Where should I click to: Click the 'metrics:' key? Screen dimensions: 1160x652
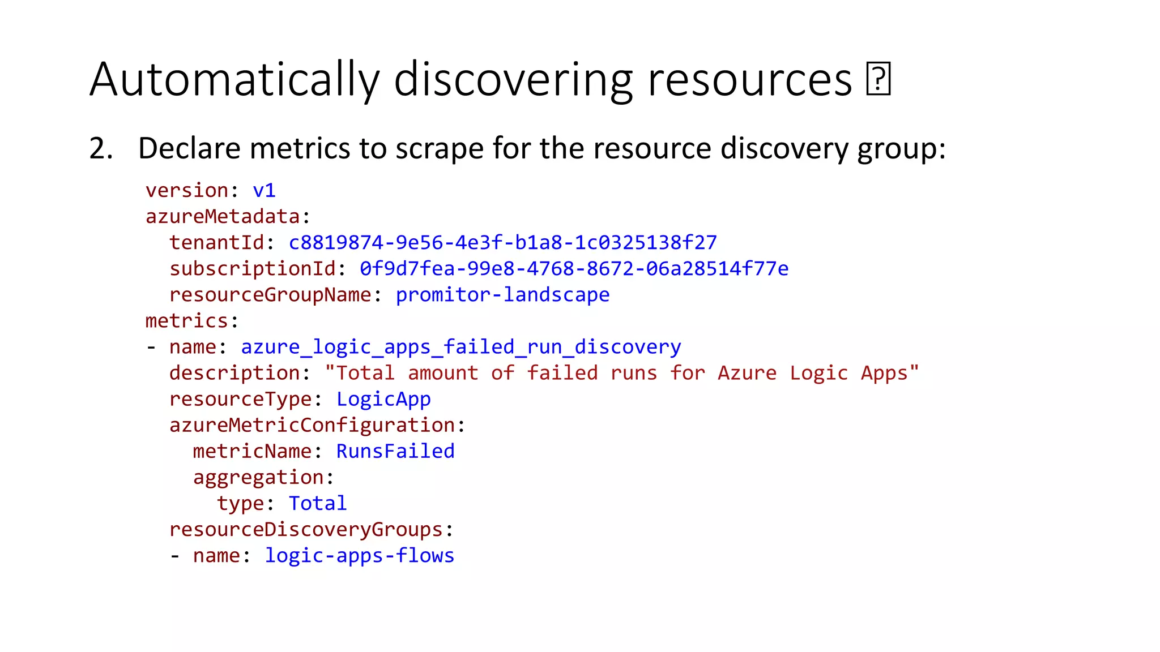click(x=193, y=321)
